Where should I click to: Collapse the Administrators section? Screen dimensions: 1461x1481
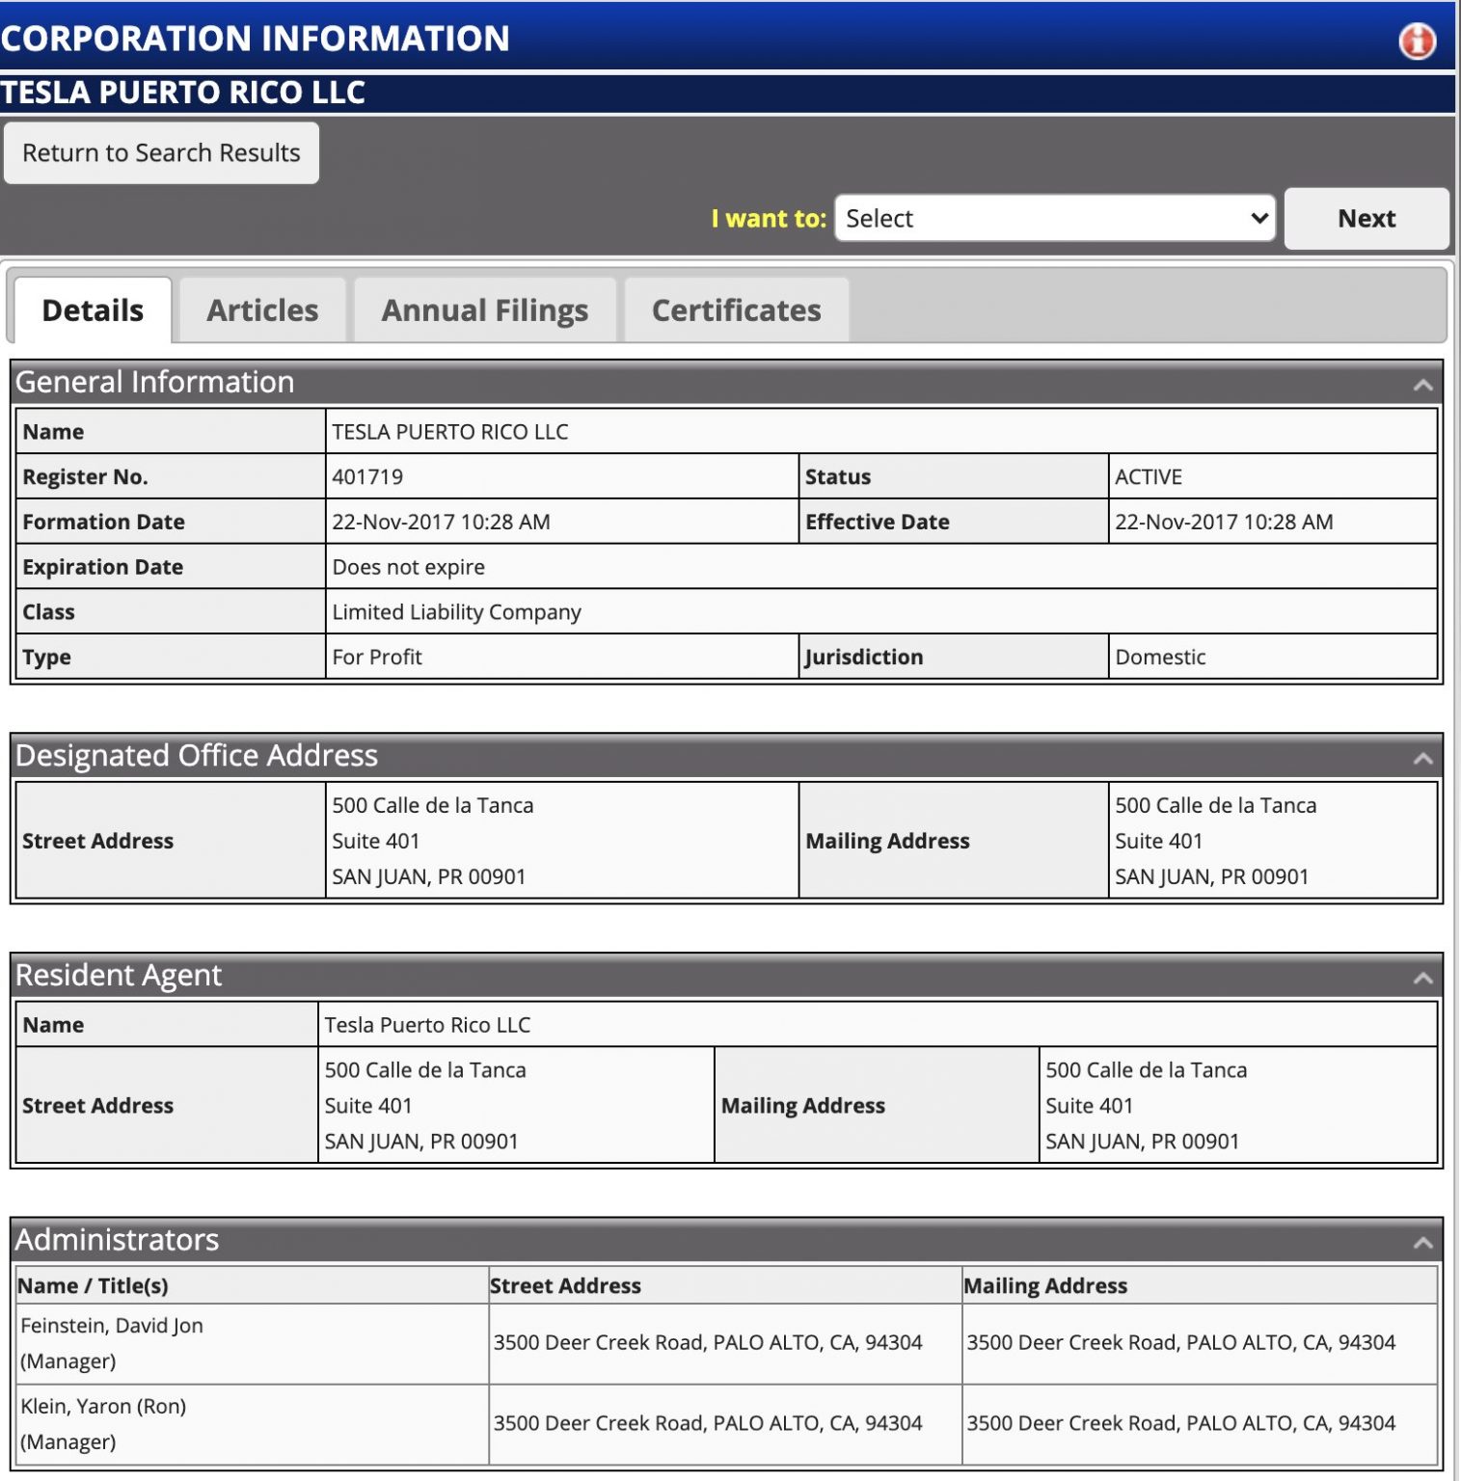point(1422,1242)
